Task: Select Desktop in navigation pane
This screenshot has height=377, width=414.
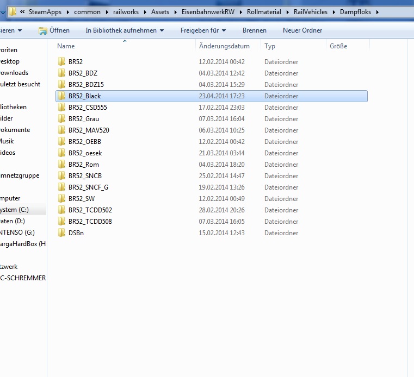Action: point(9,61)
